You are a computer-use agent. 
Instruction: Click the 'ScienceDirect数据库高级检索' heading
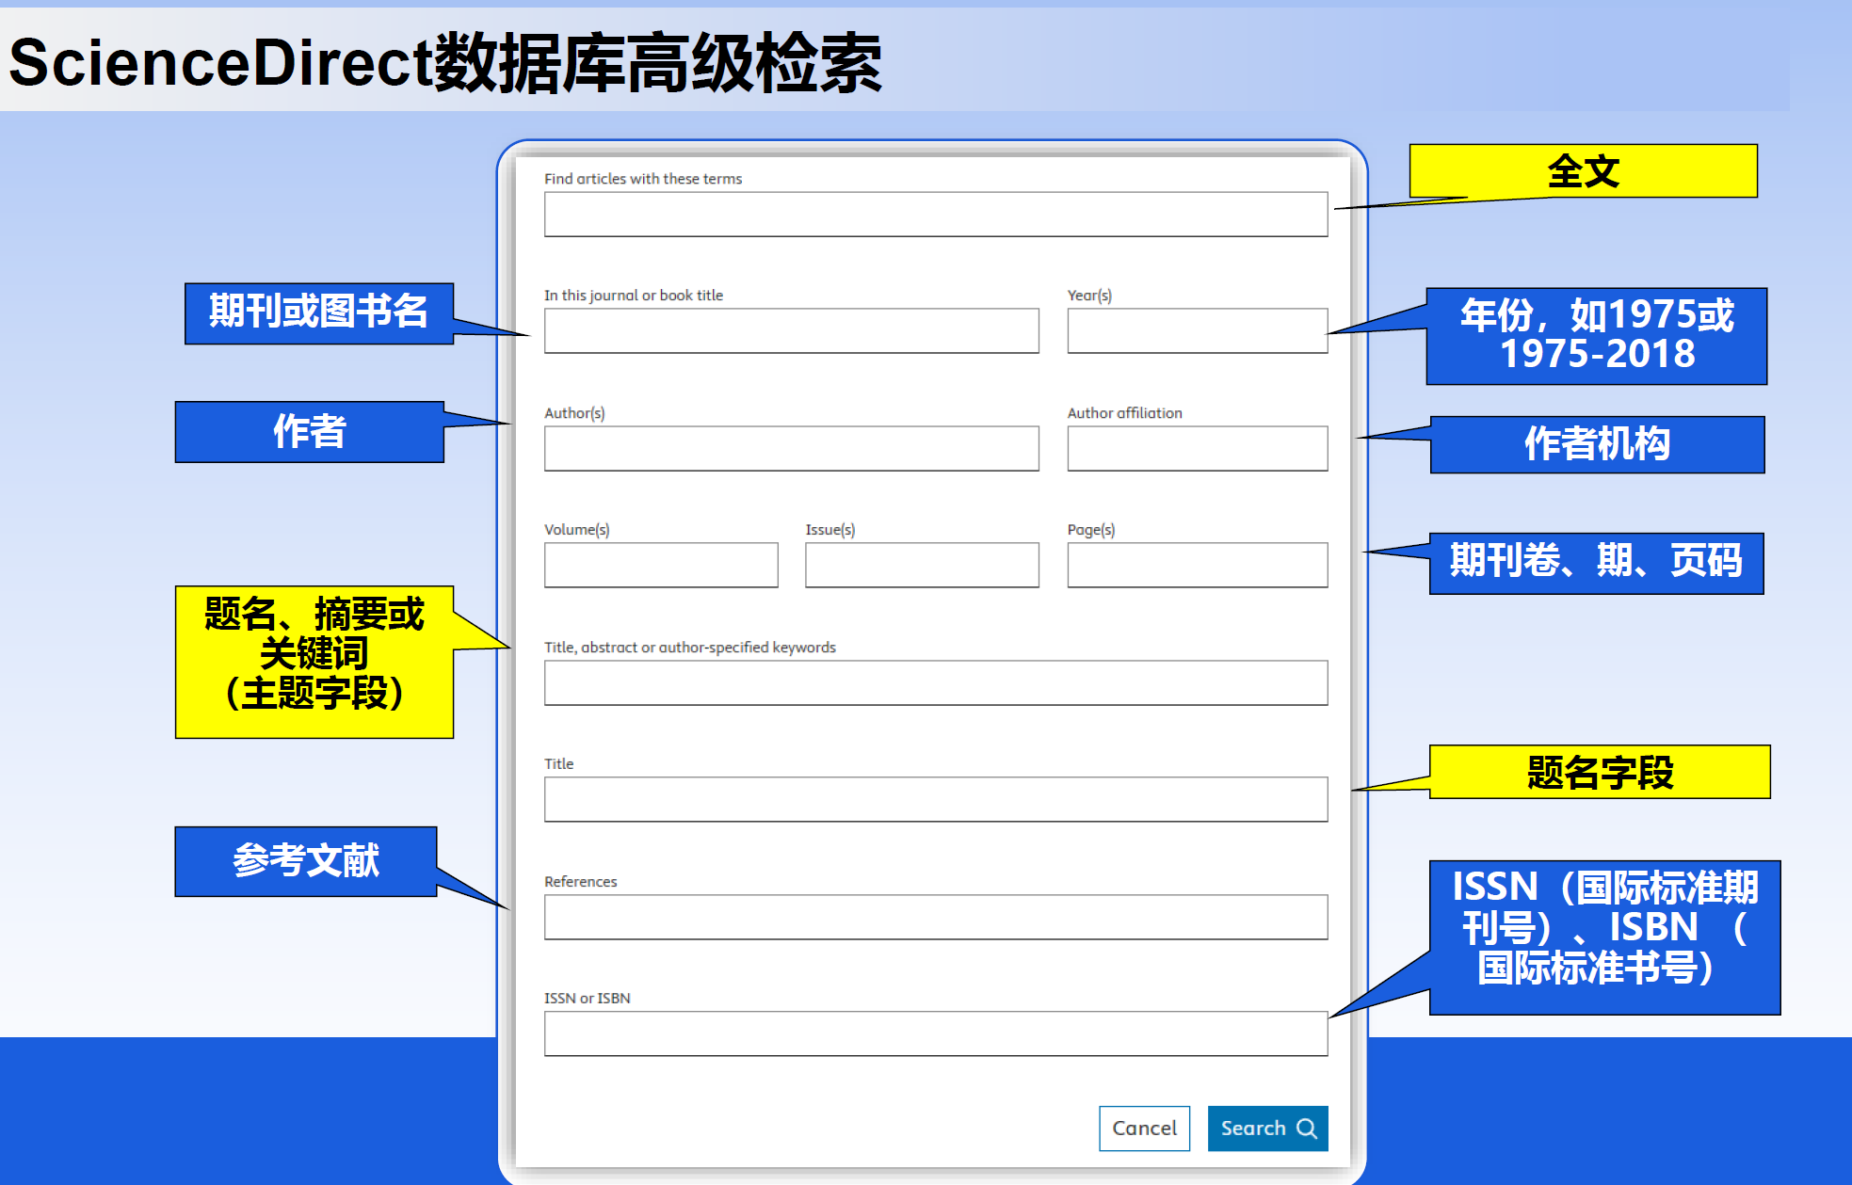[x=445, y=63]
